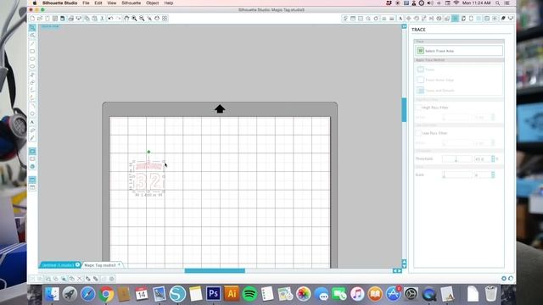Collapse the side panel with the double-arrow button
This screenshot has width=543, height=305.
[x=404, y=26]
